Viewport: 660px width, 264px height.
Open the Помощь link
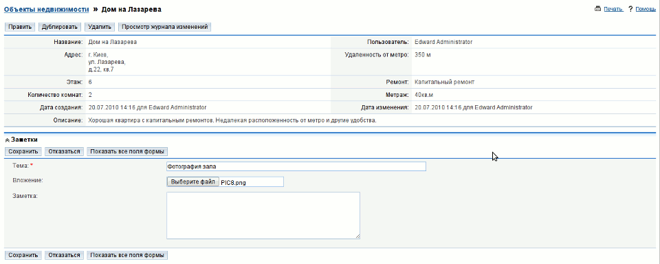tap(646, 9)
